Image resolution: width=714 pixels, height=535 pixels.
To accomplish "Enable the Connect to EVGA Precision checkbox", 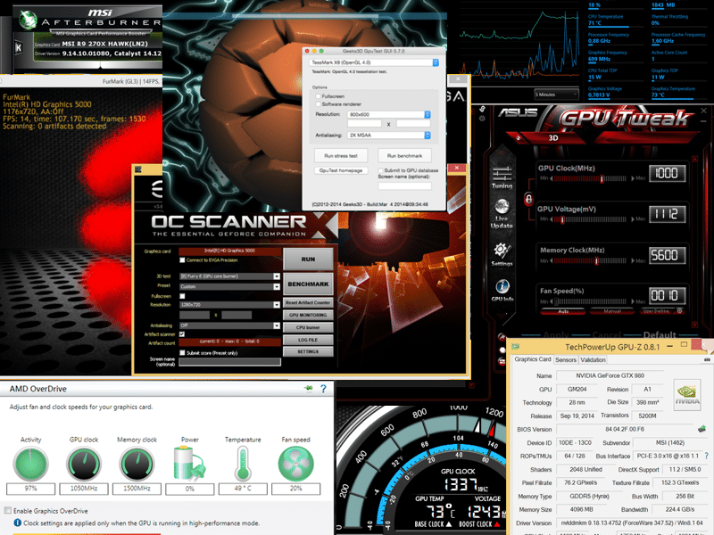I will [182, 260].
